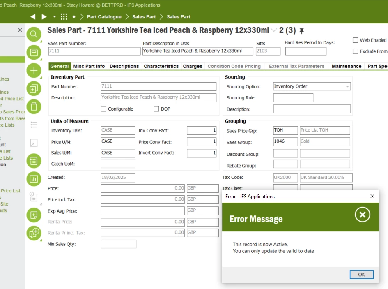
Task: Click the back navigation arrow
Action: point(33,16)
